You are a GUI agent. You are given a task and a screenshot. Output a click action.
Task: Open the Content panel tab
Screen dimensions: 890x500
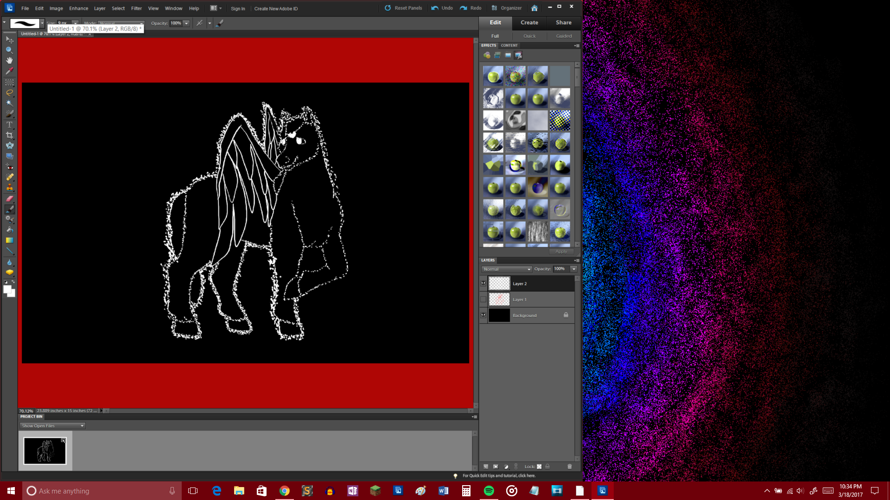click(x=509, y=45)
